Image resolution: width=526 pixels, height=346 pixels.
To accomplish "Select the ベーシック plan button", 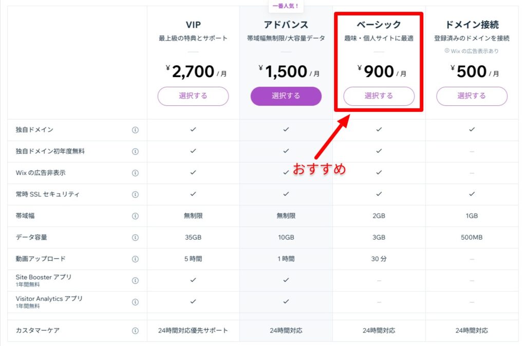I will [379, 96].
